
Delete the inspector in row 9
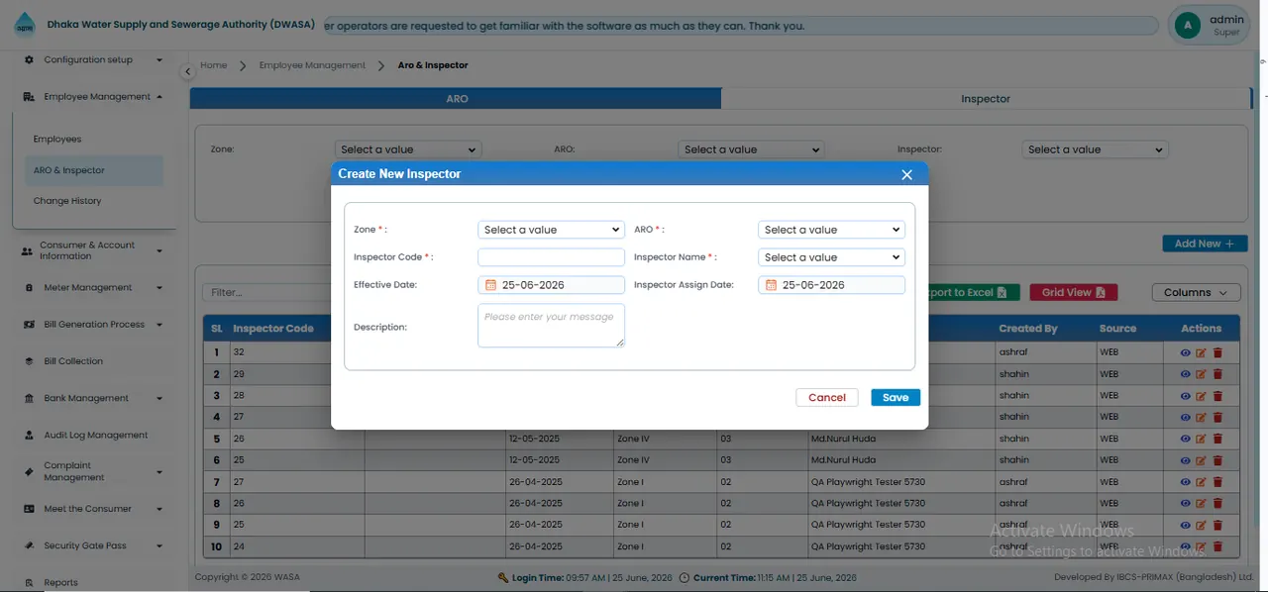coord(1217,525)
